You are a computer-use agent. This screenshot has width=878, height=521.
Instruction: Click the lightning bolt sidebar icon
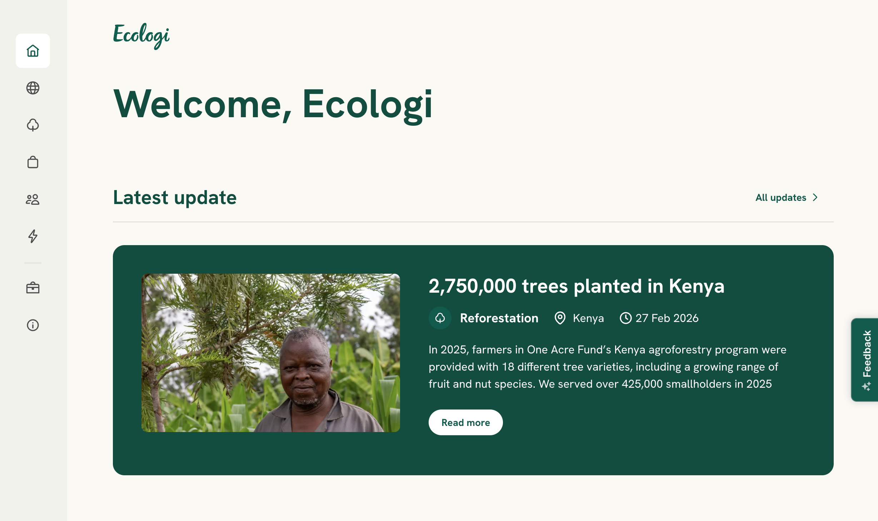coord(33,236)
